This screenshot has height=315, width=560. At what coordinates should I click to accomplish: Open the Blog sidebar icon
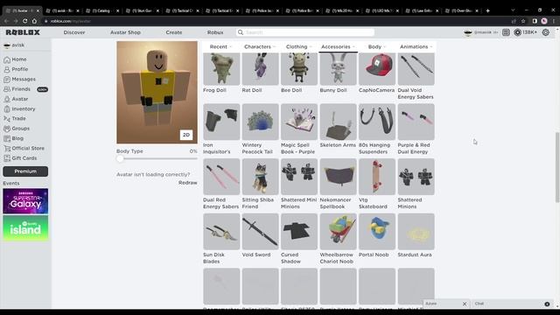(x=7, y=138)
